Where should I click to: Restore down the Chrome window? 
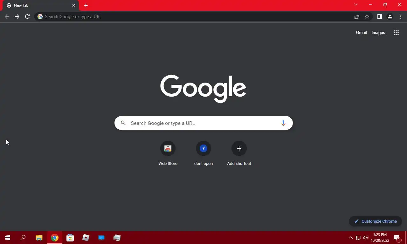(385, 4)
